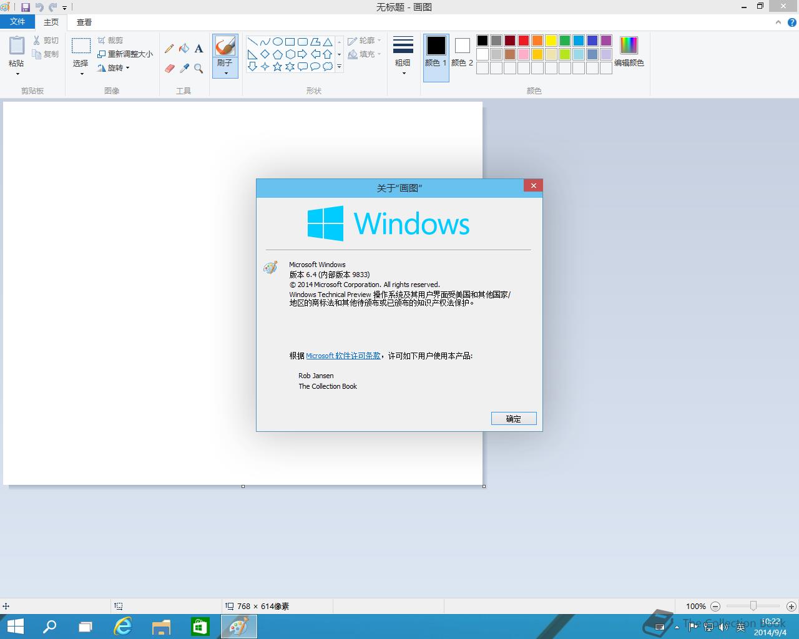Click the OK (确定) button in About dialog

tap(514, 419)
